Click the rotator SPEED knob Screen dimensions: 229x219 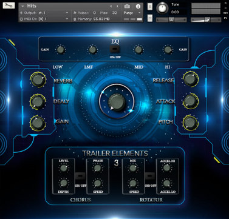point(133,183)
